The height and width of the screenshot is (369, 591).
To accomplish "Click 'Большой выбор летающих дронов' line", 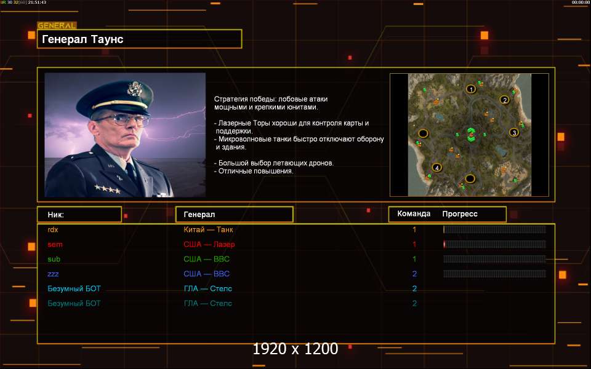I will (x=274, y=163).
